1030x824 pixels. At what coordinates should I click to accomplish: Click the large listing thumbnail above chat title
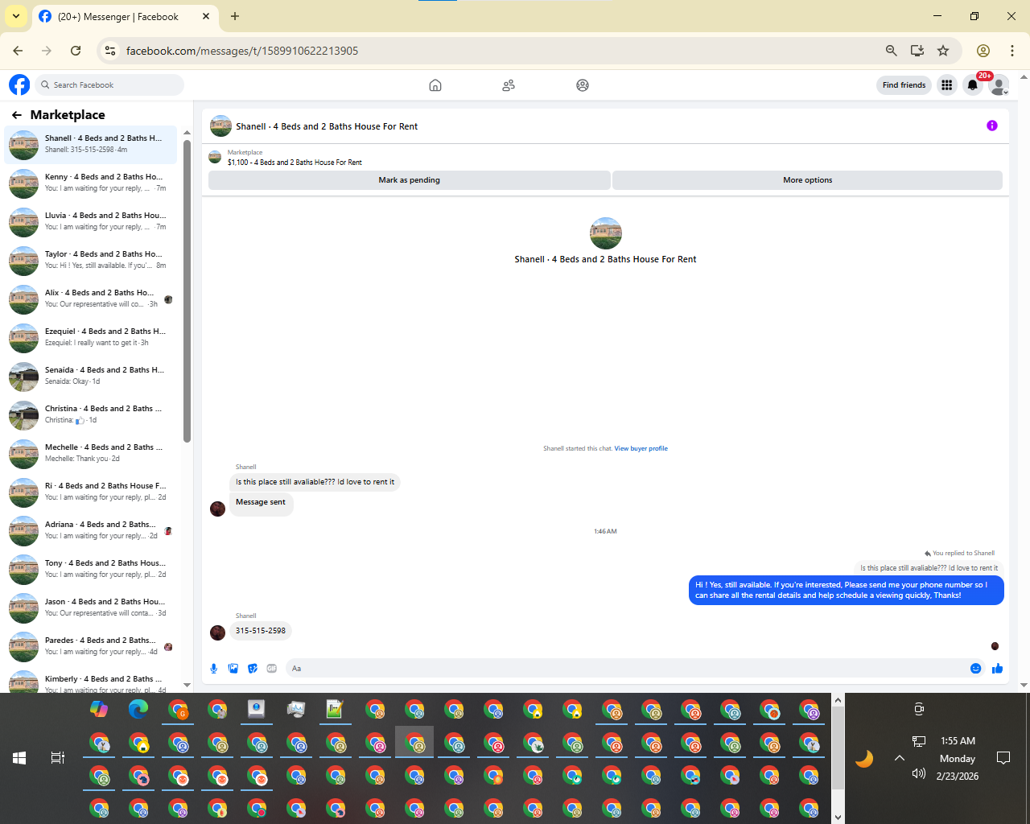coord(606,233)
